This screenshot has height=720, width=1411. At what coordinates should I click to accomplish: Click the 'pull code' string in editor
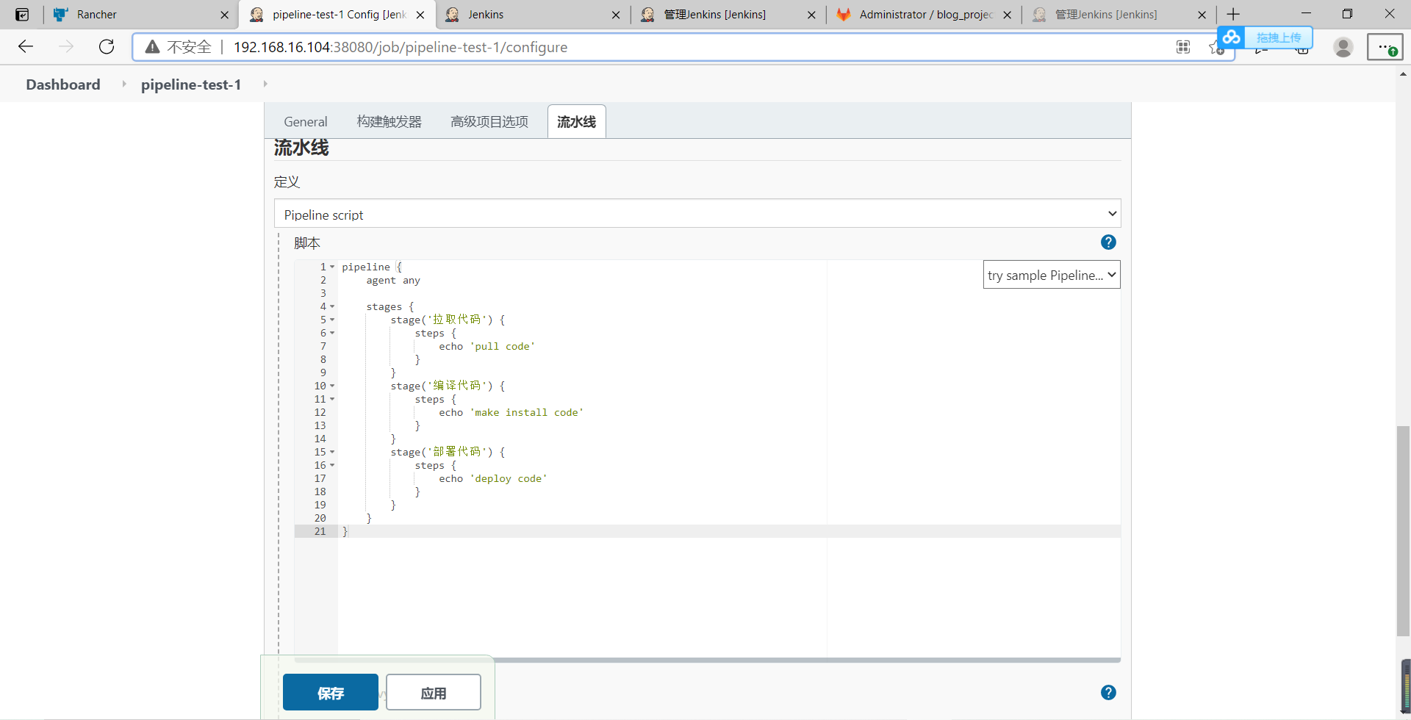point(502,346)
